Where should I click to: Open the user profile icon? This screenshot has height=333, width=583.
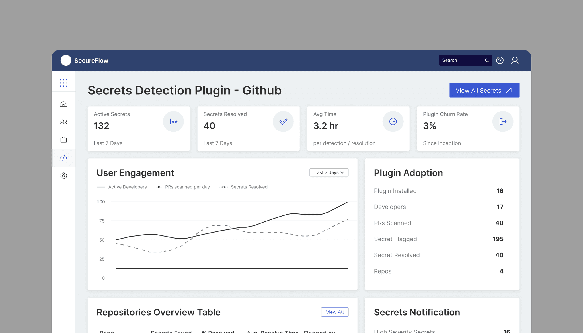(x=515, y=60)
